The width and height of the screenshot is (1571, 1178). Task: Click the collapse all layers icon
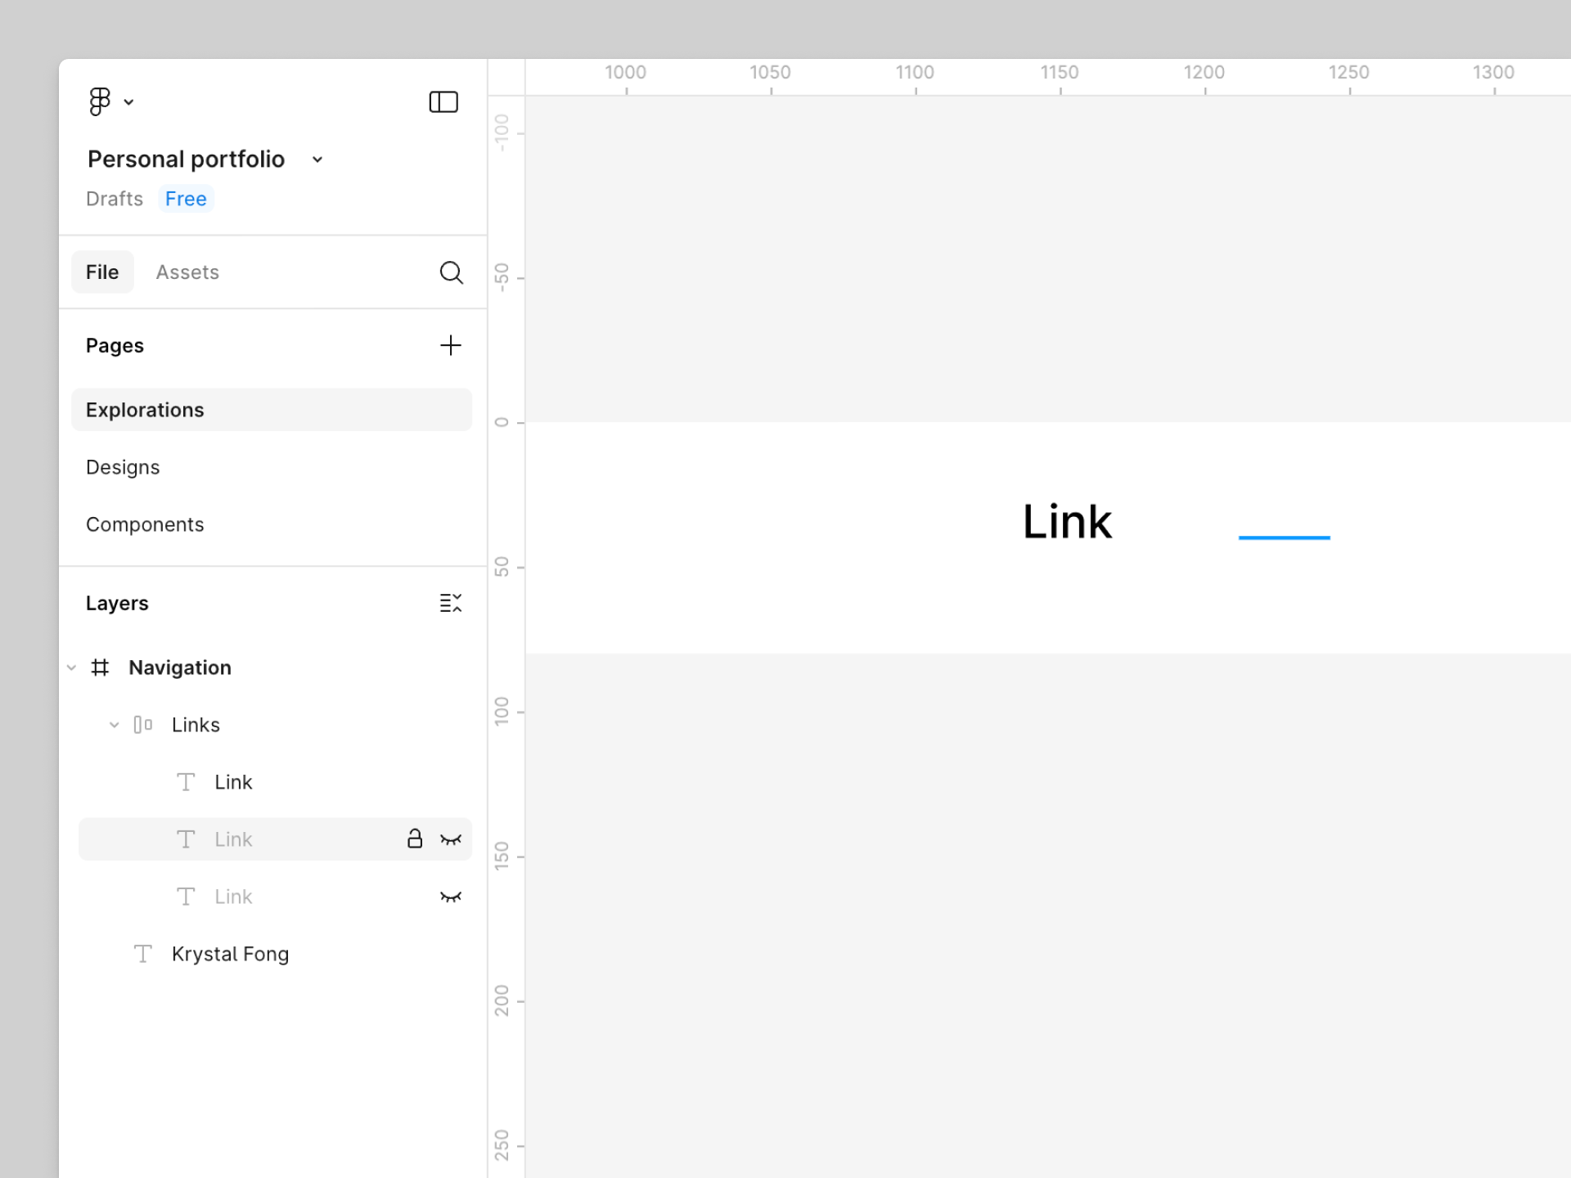point(451,603)
